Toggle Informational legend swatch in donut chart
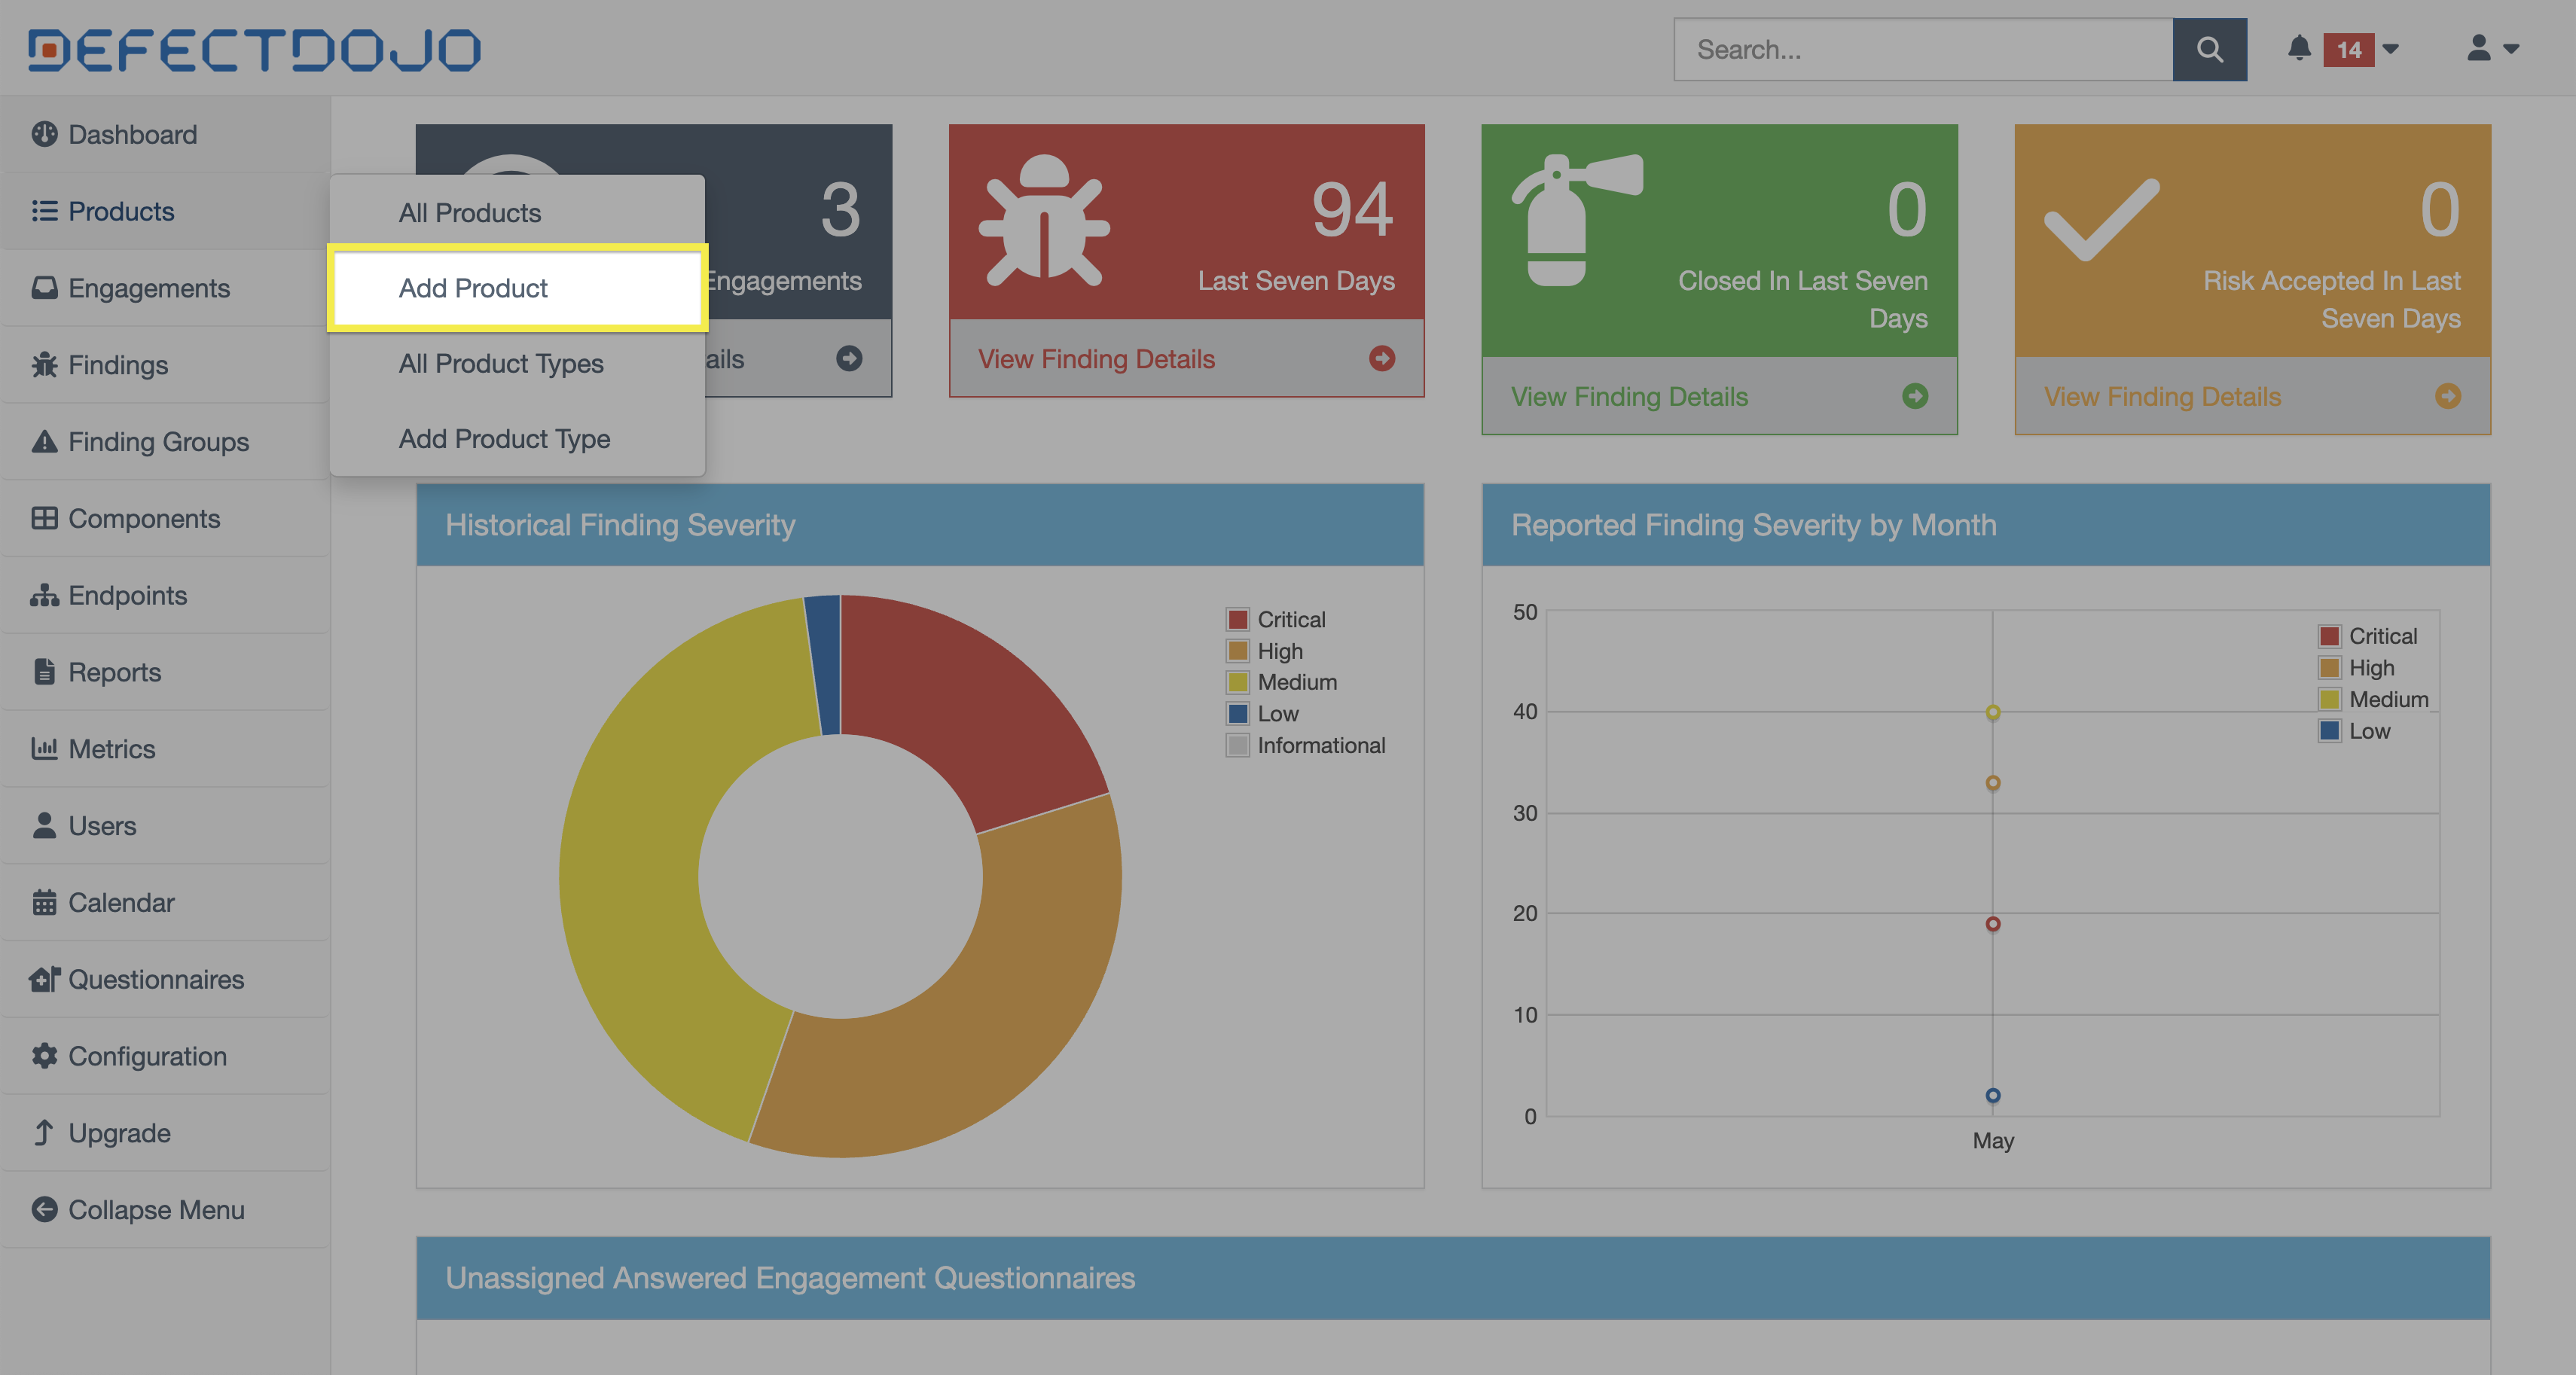Viewport: 2576px width, 1375px height. (1238, 745)
